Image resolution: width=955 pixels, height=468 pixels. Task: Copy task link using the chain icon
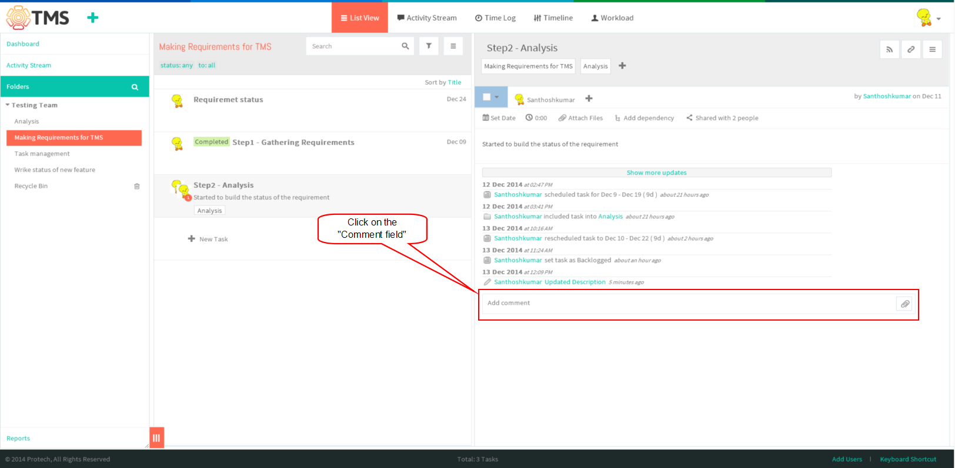point(911,49)
